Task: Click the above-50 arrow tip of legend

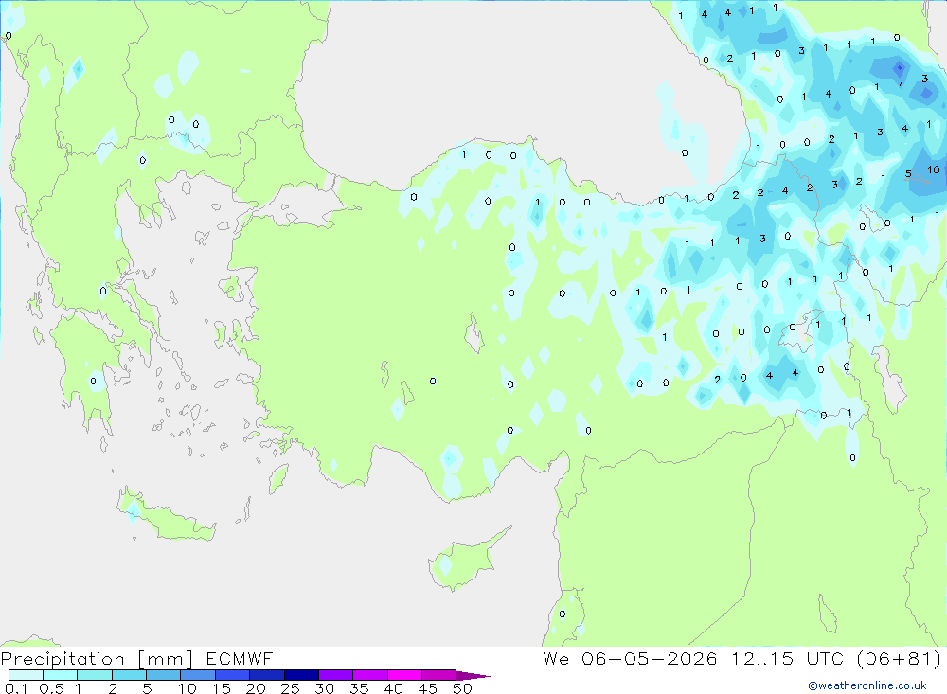Action: pyautogui.click(x=473, y=676)
